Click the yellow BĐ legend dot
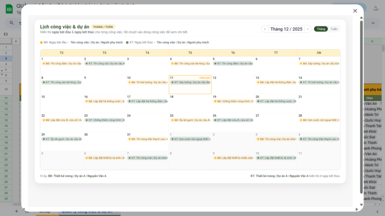This screenshot has width=385, height=216. [x=41, y=42]
